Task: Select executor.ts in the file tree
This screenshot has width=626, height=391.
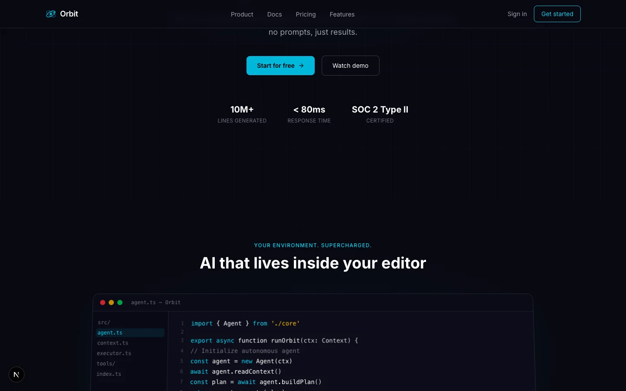Action: tap(114, 353)
